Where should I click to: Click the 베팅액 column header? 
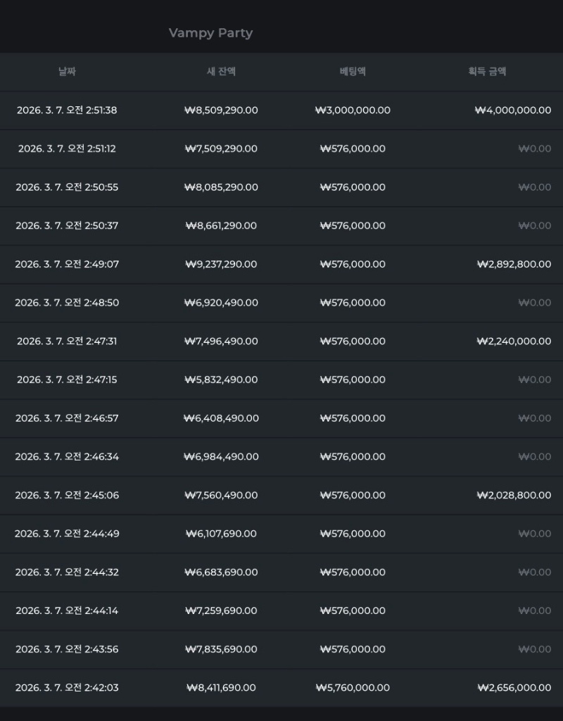click(353, 71)
